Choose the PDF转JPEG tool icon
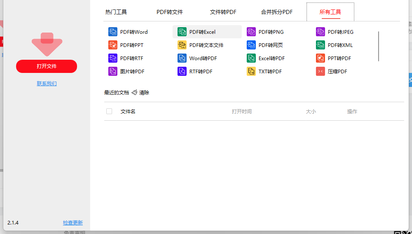The width and height of the screenshot is (412, 234). click(321, 32)
